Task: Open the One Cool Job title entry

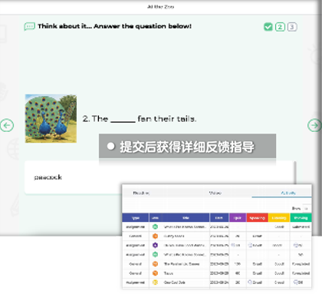Action: click(x=174, y=282)
